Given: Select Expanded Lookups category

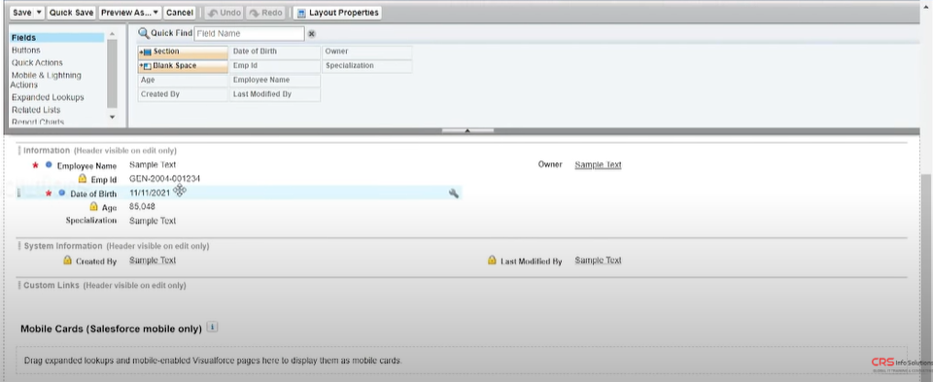Looking at the screenshot, I should [x=48, y=97].
